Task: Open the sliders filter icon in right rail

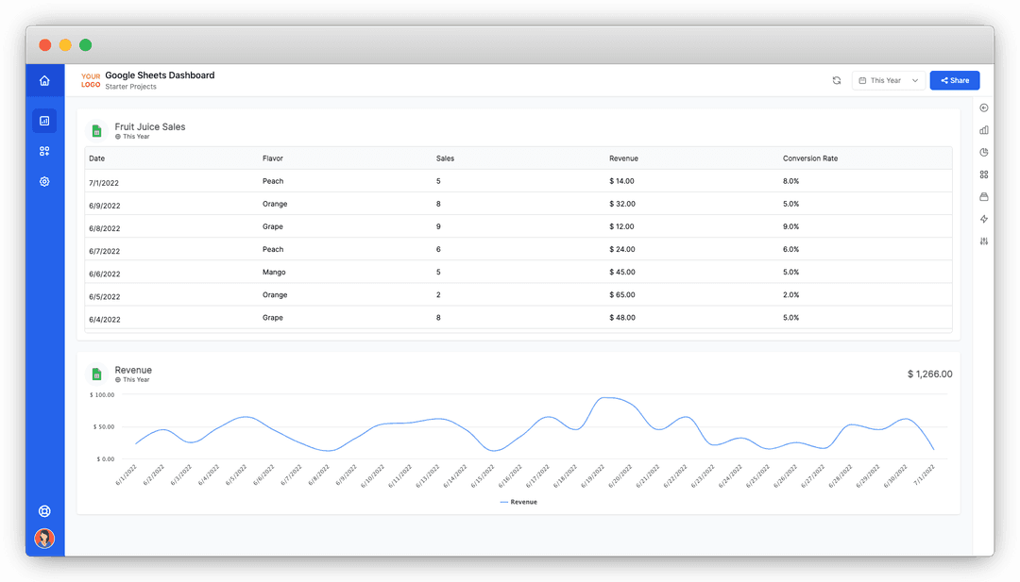Action: coord(984,241)
